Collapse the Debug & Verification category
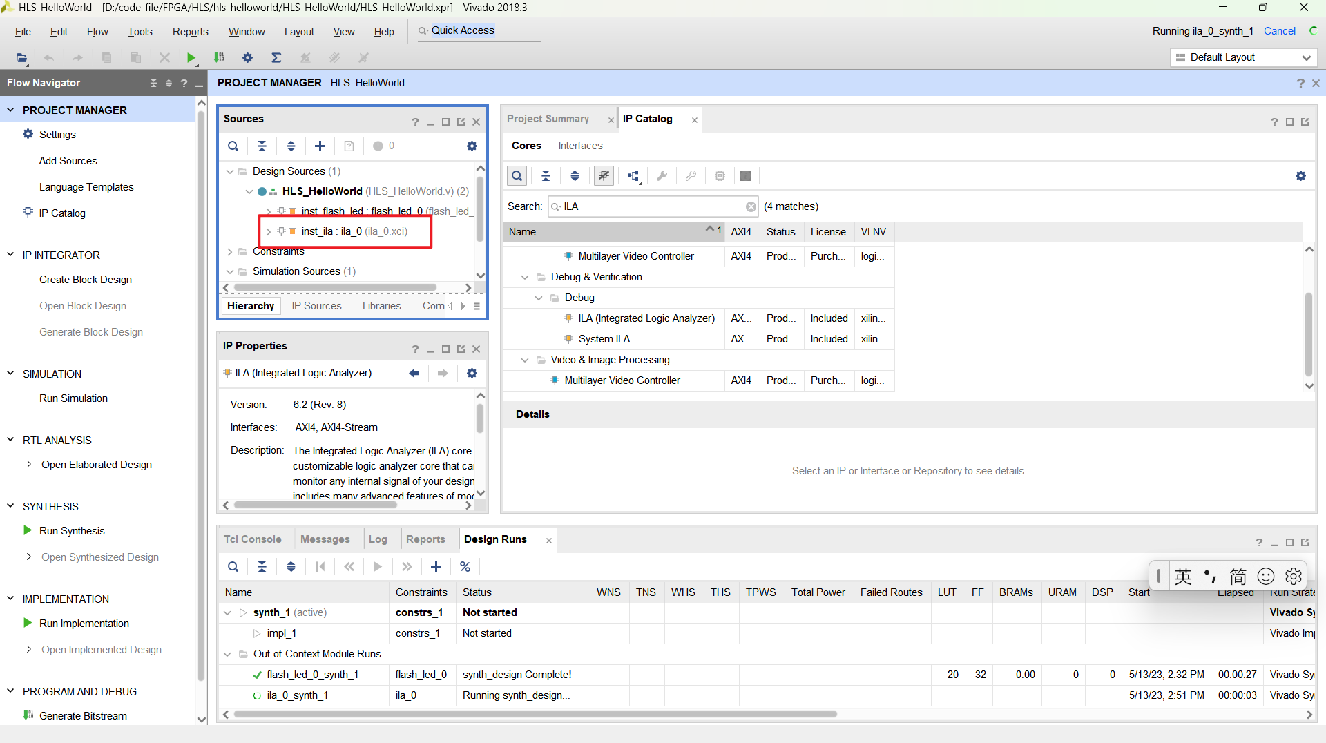 (x=525, y=277)
